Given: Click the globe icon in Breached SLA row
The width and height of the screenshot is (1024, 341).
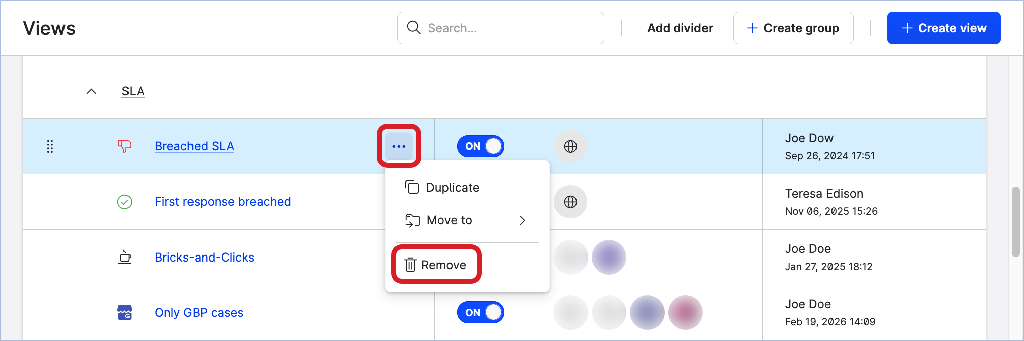Looking at the screenshot, I should tap(570, 146).
